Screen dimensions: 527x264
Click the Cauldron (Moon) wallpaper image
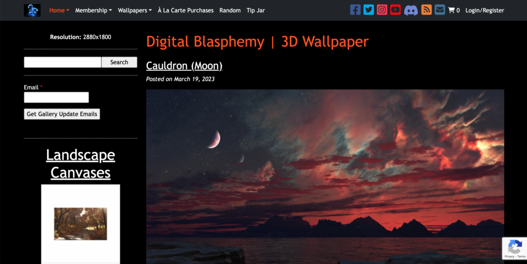pyautogui.click(x=325, y=177)
